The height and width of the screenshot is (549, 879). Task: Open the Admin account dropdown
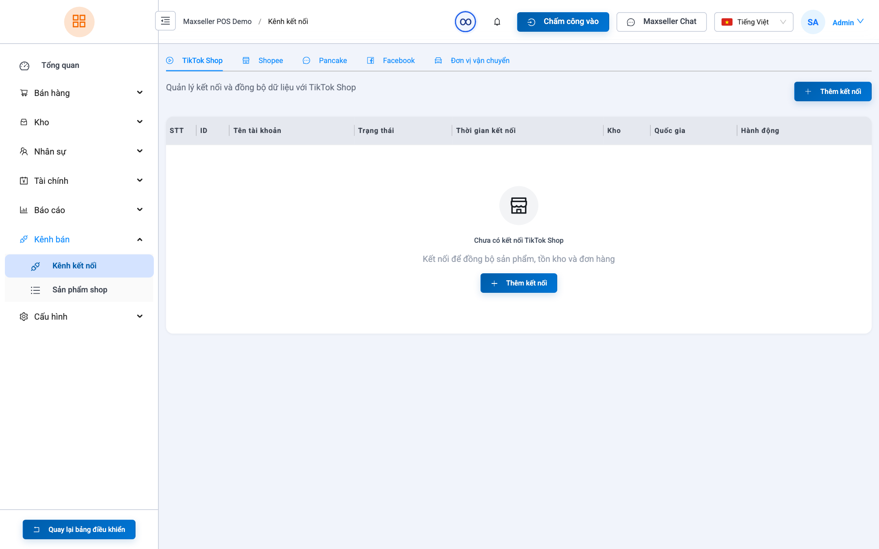tap(848, 22)
